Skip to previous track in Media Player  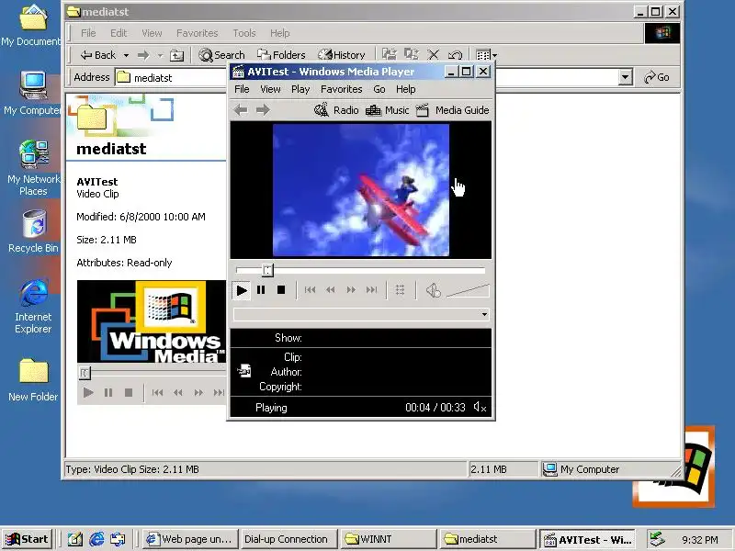point(310,290)
